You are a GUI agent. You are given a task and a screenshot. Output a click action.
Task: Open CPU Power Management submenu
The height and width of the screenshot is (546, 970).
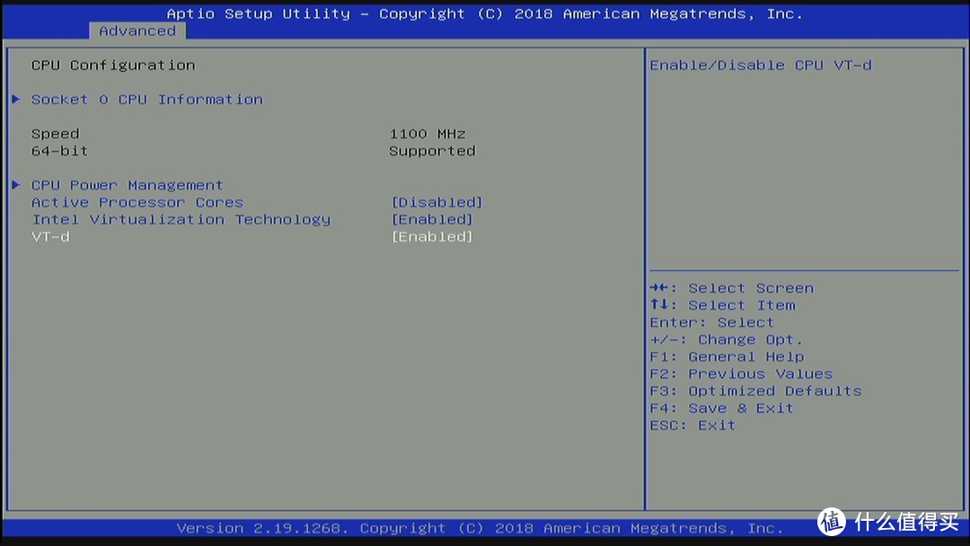(127, 185)
